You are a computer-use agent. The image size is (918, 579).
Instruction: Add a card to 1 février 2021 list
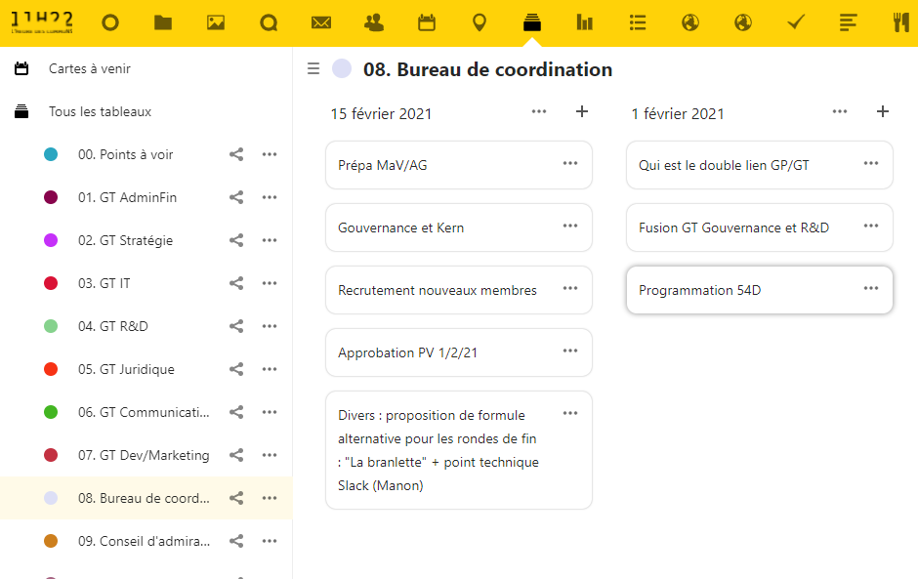[883, 112]
